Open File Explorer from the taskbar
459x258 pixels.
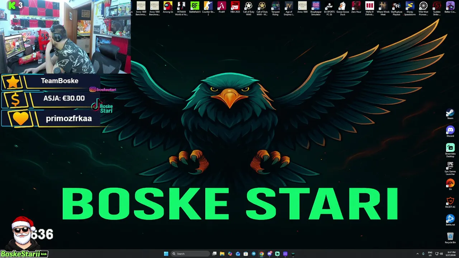point(222,254)
